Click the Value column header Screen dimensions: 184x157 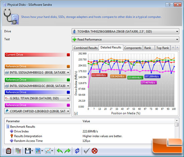(128, 121)
